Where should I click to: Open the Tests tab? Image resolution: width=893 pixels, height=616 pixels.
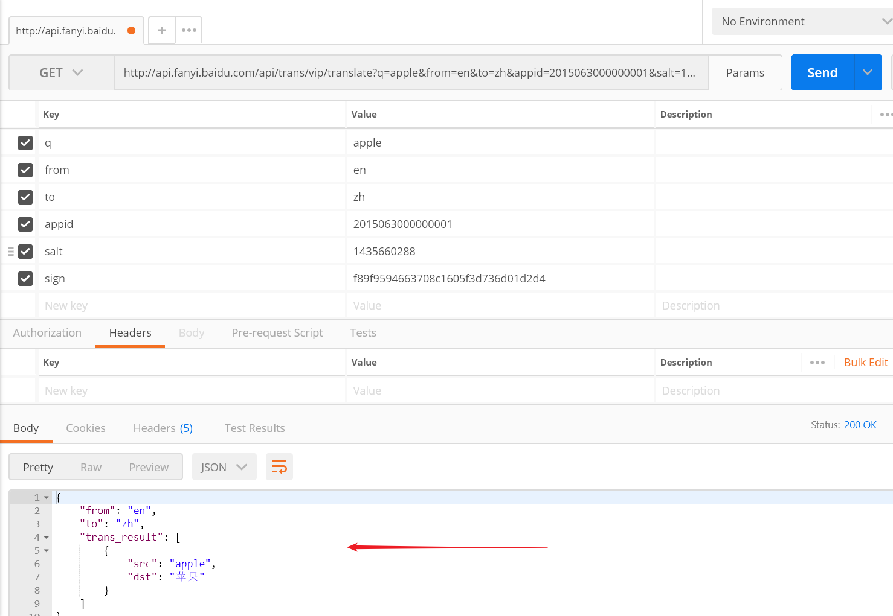pos(363,333)
